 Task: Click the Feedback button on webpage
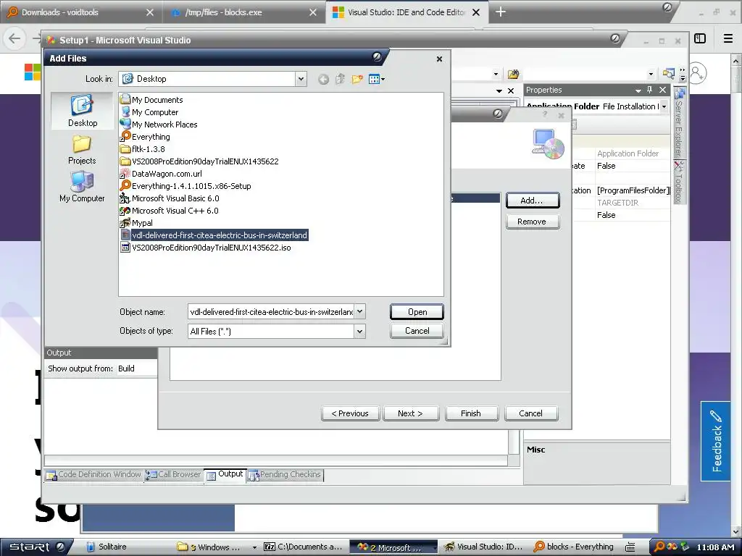point(716,441)
